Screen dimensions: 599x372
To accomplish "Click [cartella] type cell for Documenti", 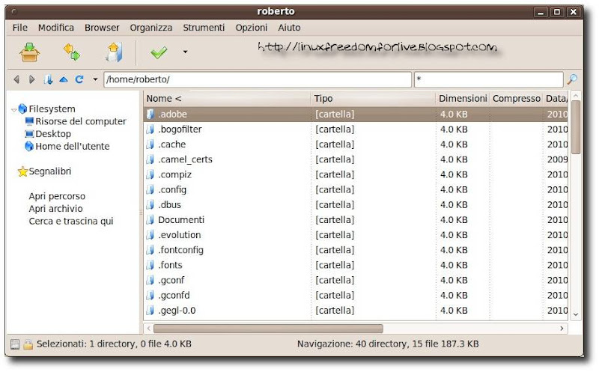I will coord(335,219).
